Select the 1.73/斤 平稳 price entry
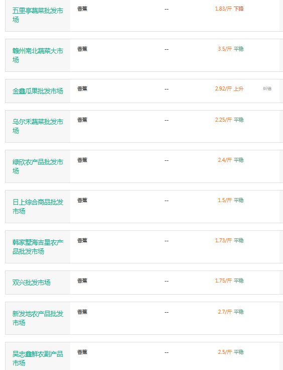The image size is (283, 370). 229,240
